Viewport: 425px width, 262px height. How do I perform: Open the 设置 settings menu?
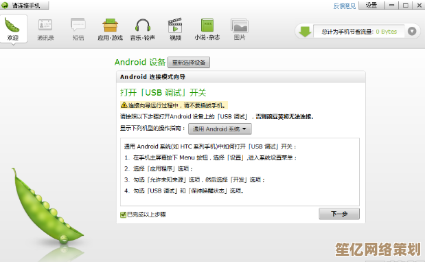(371, 6)
